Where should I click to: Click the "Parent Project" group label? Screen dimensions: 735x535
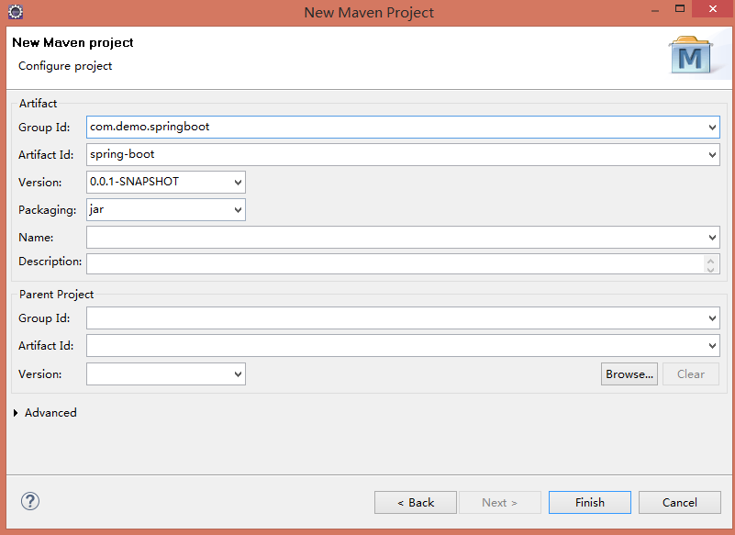coord(56,295)
